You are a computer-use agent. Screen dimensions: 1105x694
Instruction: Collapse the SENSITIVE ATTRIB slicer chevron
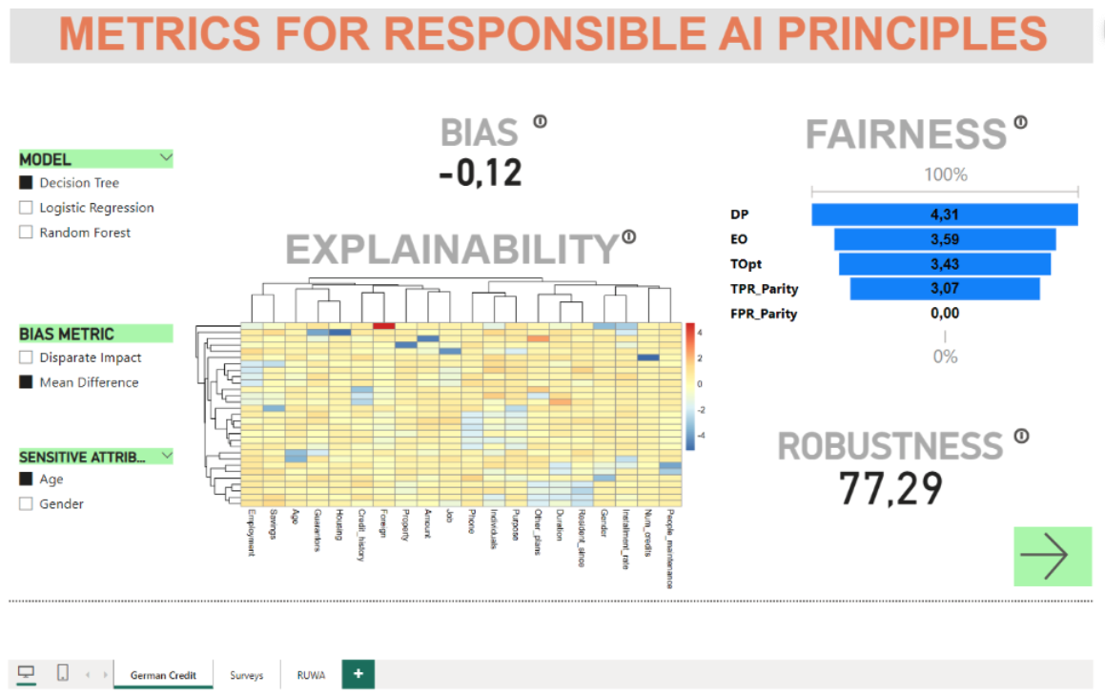(166, 457)
